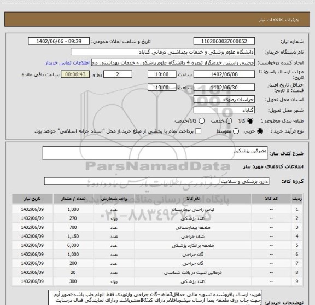The width and height of the screenshot is (315, 305).
Task: Click item name گان جراحی in row 6
Action: (193, 254)
